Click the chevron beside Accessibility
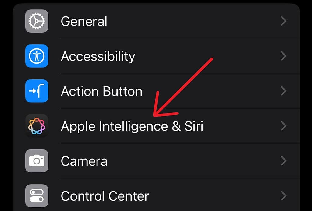Screen dimensions: 312x211 point(284,56)
